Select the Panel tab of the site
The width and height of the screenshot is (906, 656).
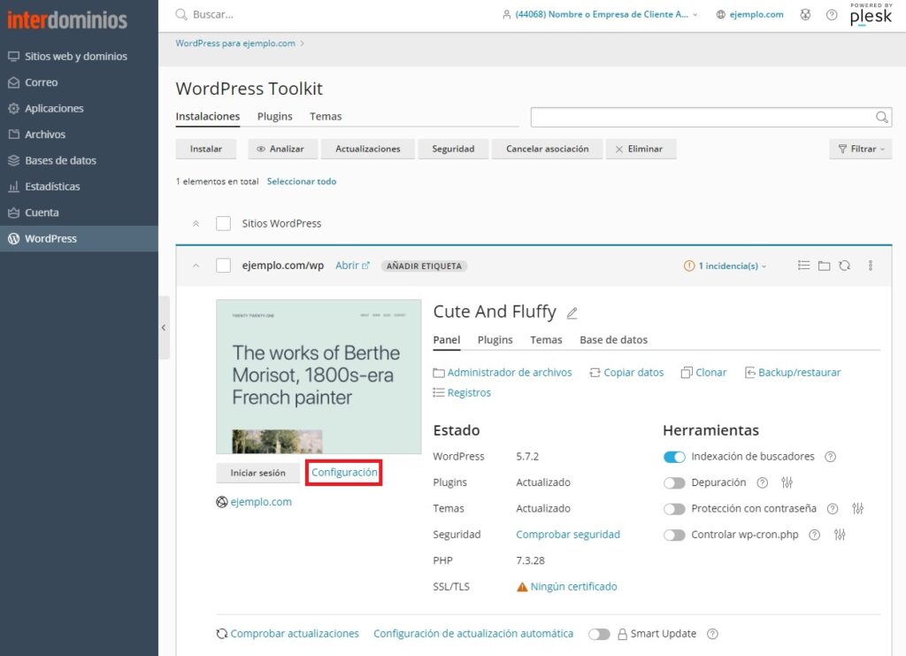(x=447, y=340)
